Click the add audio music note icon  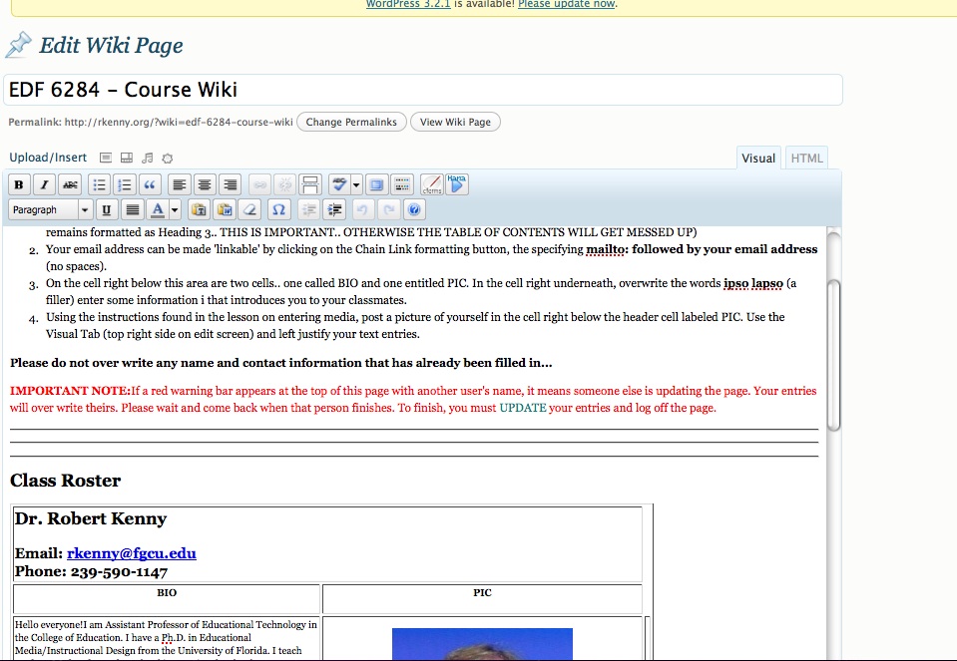click(148, 158)
